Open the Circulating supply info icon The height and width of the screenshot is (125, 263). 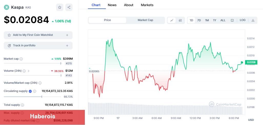[35, 91]
